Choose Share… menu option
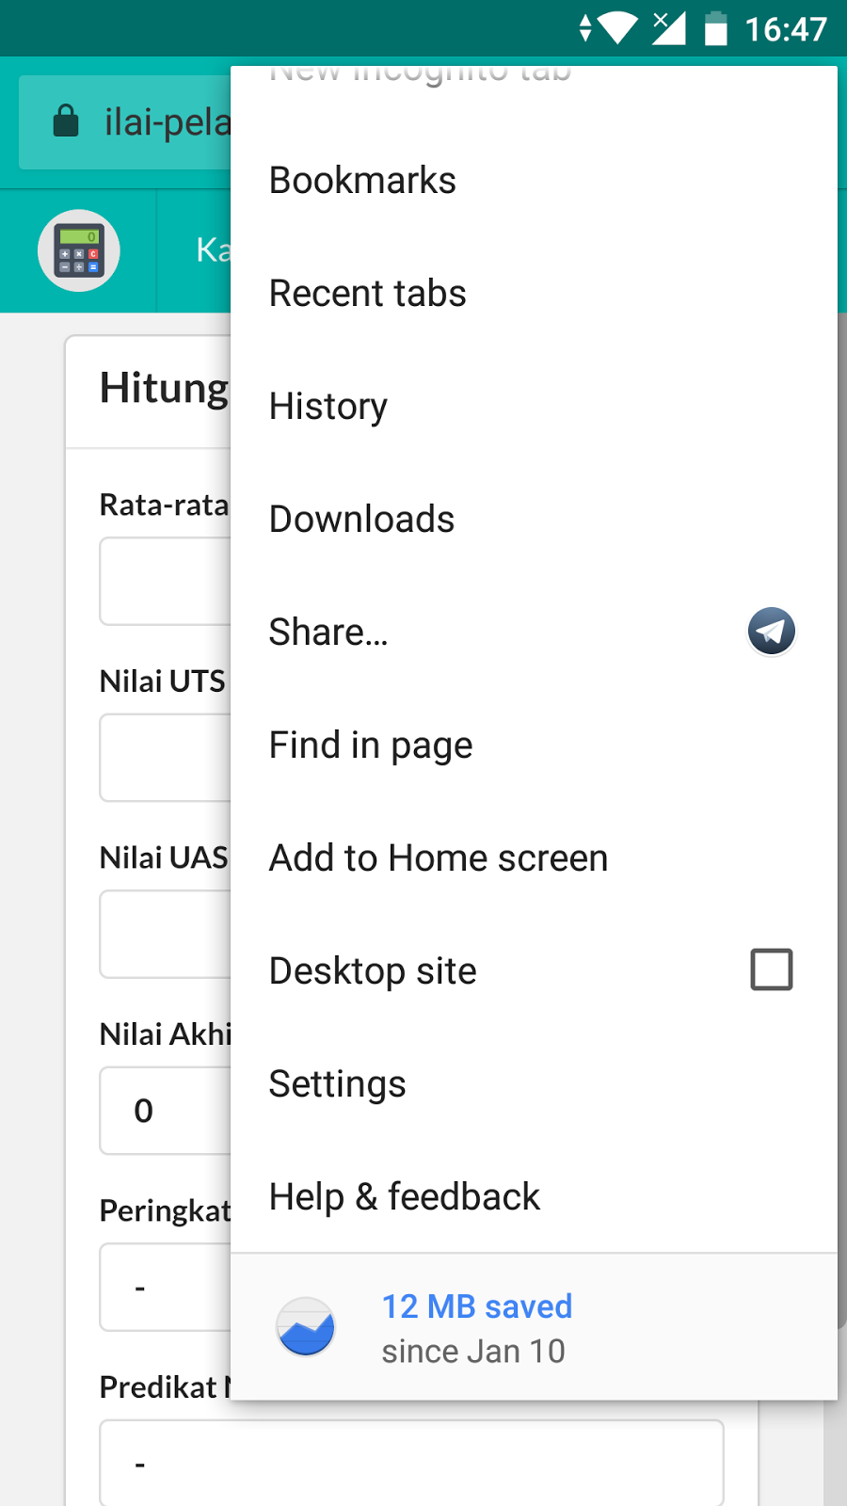 click(x=328, y=633)
